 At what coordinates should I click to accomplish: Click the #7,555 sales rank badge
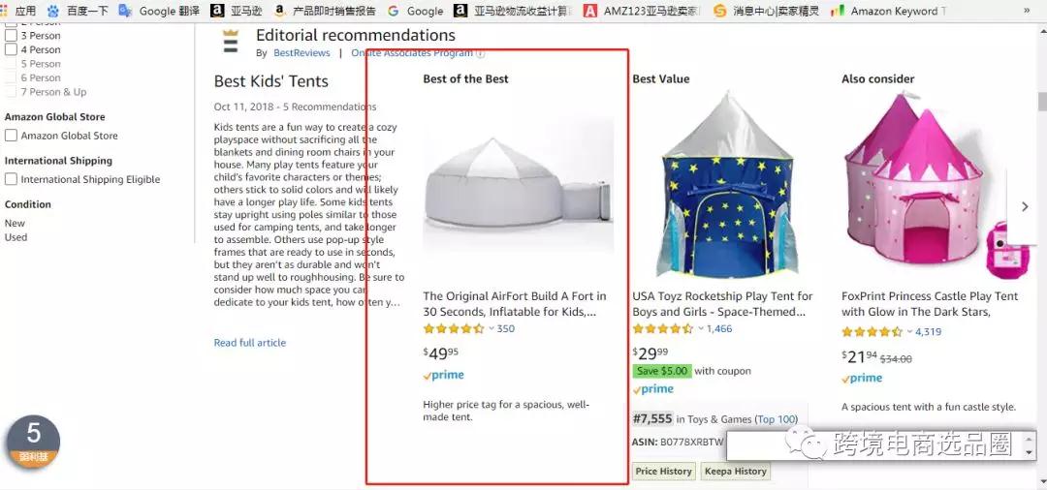[x=652, y=418]
